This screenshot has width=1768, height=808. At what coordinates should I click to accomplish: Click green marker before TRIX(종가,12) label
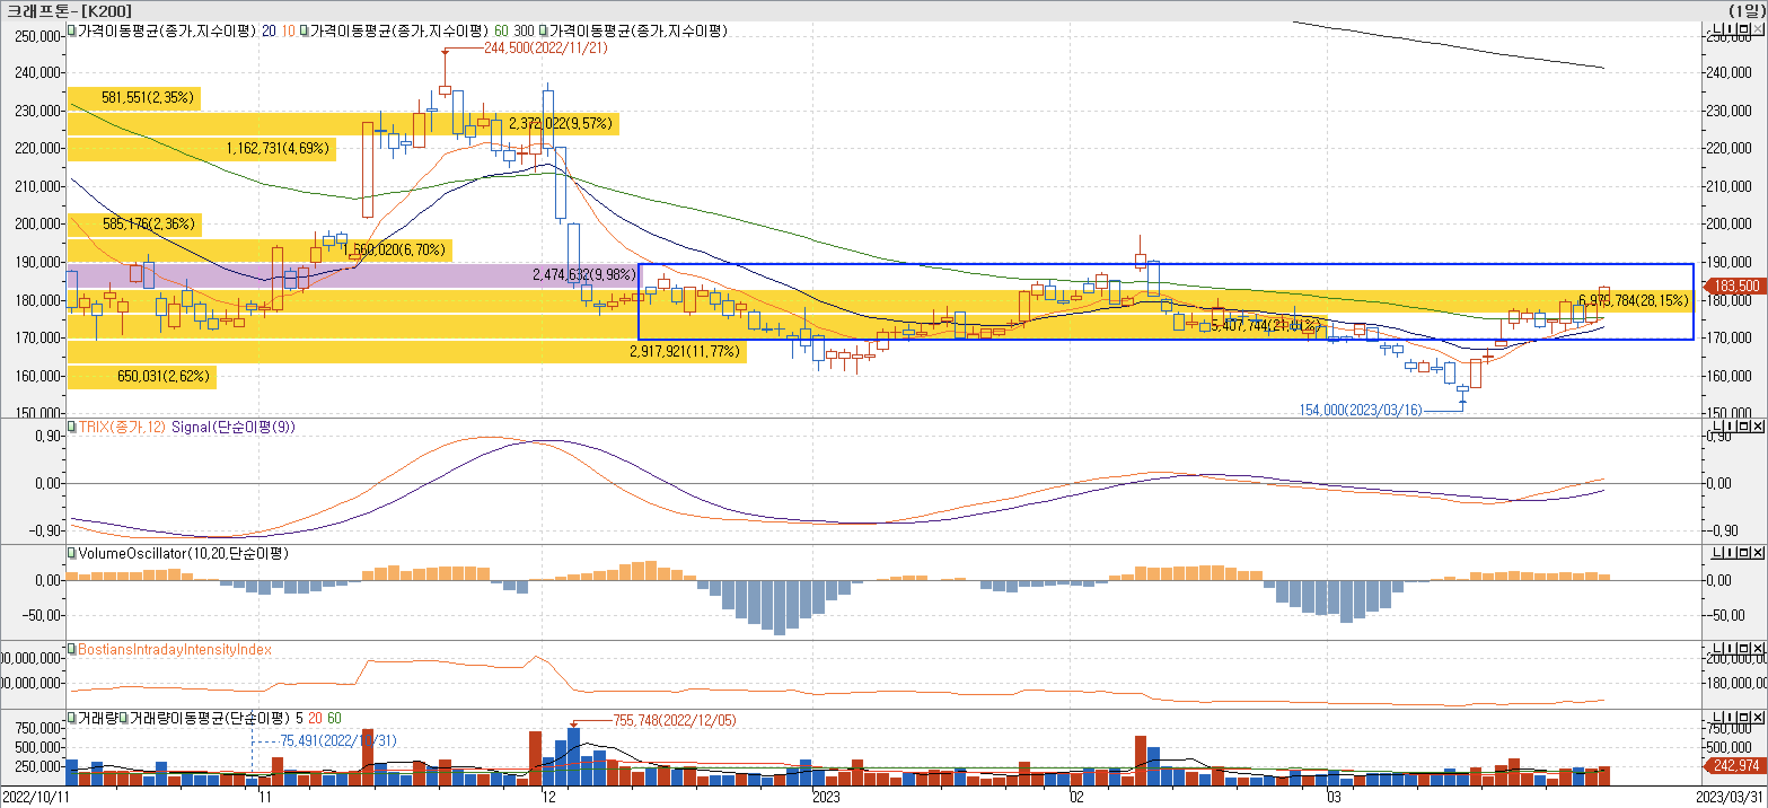[72, 427]
